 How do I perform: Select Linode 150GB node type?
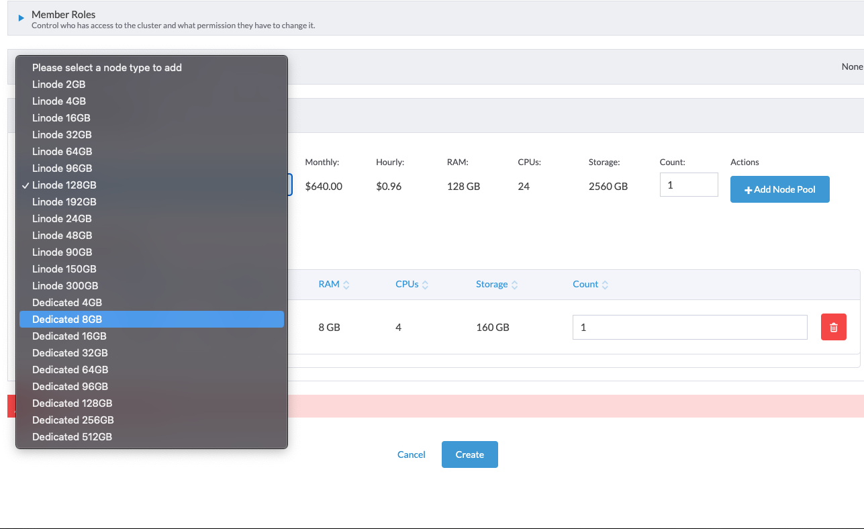coord(152,269)
